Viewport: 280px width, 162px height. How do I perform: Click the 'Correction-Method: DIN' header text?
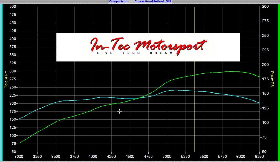(152, 1)
